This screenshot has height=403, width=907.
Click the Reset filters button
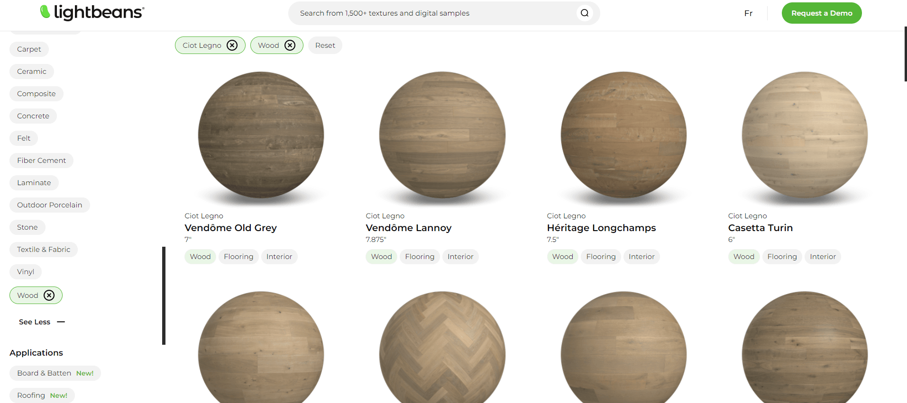pyautogui.click(x=325, y=45)
